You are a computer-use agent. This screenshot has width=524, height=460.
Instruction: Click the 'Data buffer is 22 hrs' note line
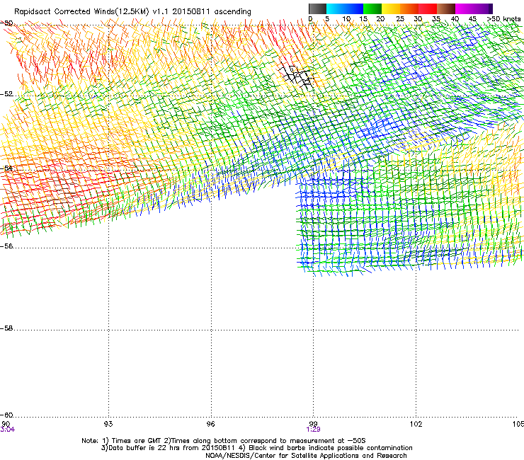(256, 448)
